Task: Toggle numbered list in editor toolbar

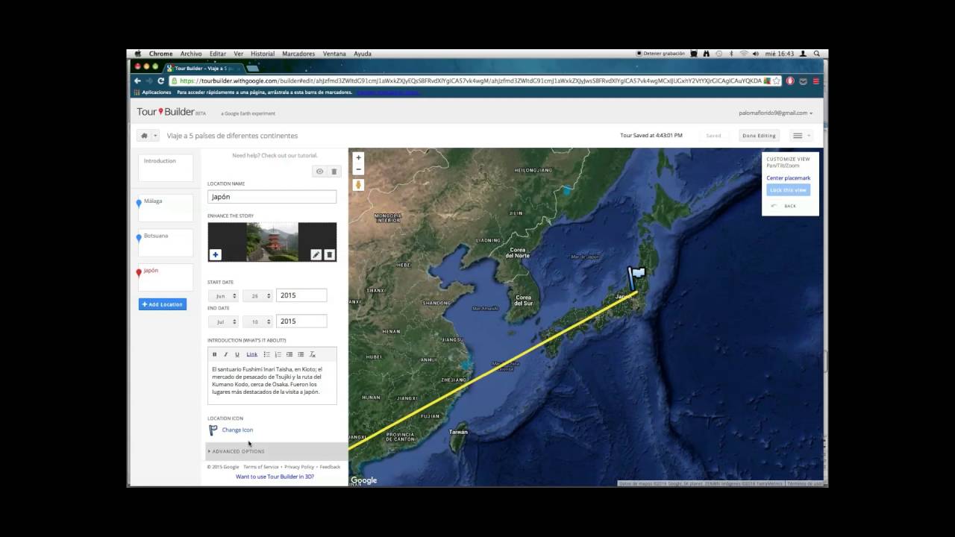Action: point(278,354)
